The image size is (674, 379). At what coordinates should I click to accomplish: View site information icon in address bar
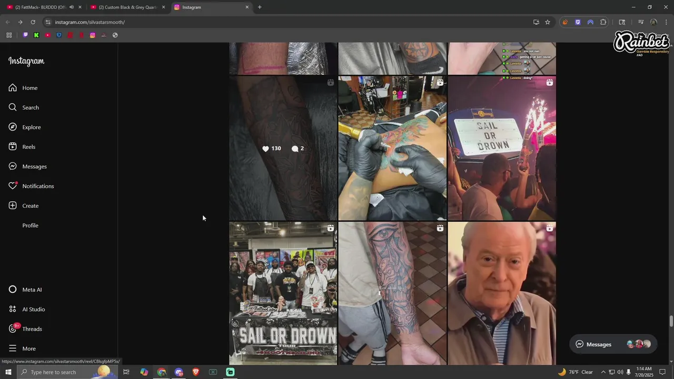coord(48,22)
